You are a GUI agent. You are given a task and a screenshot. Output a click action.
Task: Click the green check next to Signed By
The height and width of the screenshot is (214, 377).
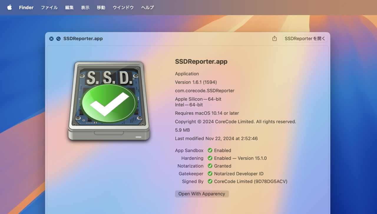(x=210, y=181)
